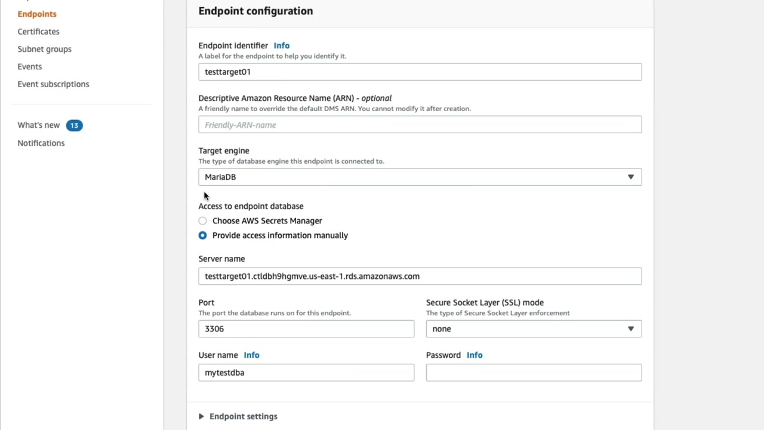Click the Endpoint identifier text field

(420, 72)
